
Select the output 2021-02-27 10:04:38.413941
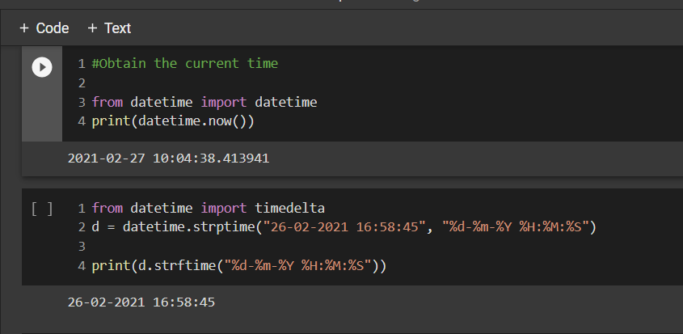point(169,159)
